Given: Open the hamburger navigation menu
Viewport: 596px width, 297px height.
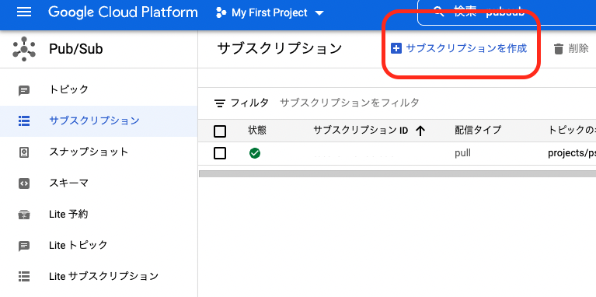Looking at the screenshot, I should pos(24,12).
